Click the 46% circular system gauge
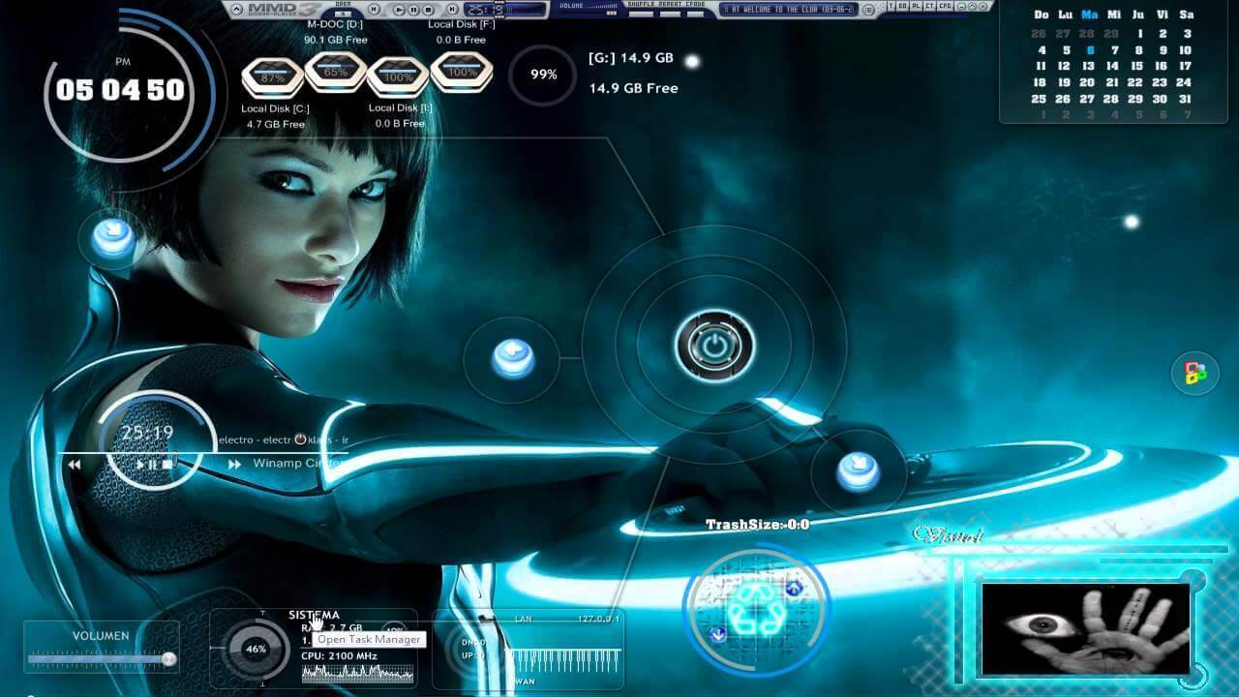1239x697 pixels. coord(256,650)
